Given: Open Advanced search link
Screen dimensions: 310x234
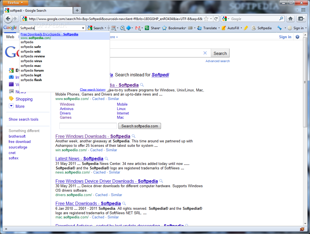Looking at the screenshot, I should [218, 61].
